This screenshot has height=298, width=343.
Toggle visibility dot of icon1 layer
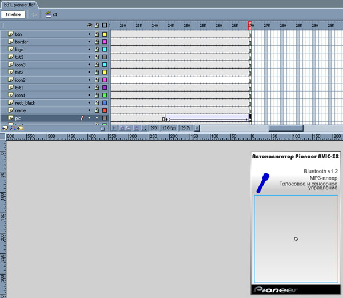(89, 95)
